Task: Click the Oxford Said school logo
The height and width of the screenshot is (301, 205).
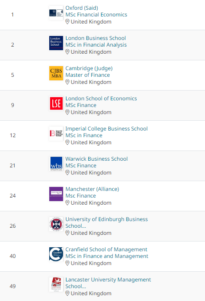Action: (x=56, y=13)
